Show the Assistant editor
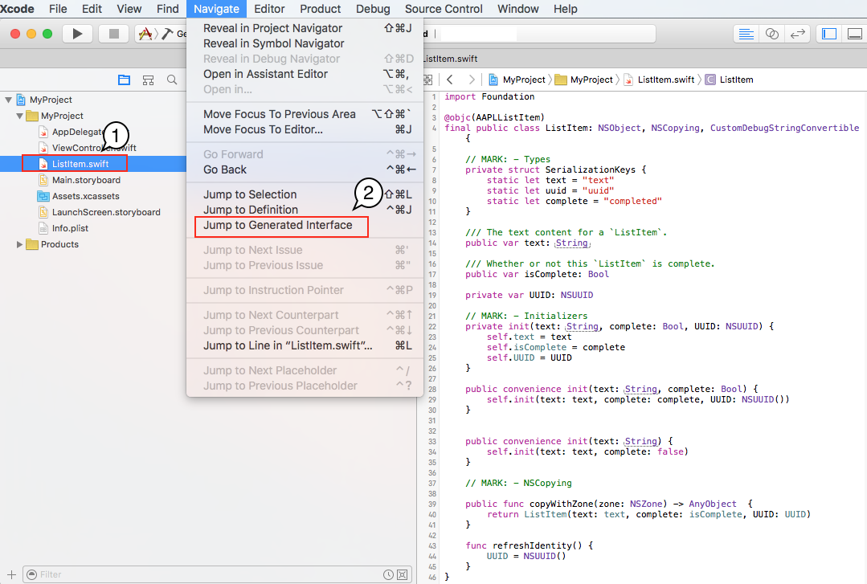867x584 pixels. point(771,34)
